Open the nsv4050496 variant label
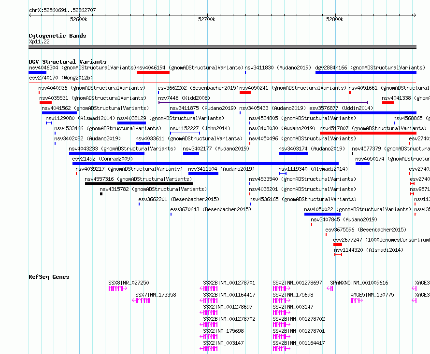 pos(302,138)
